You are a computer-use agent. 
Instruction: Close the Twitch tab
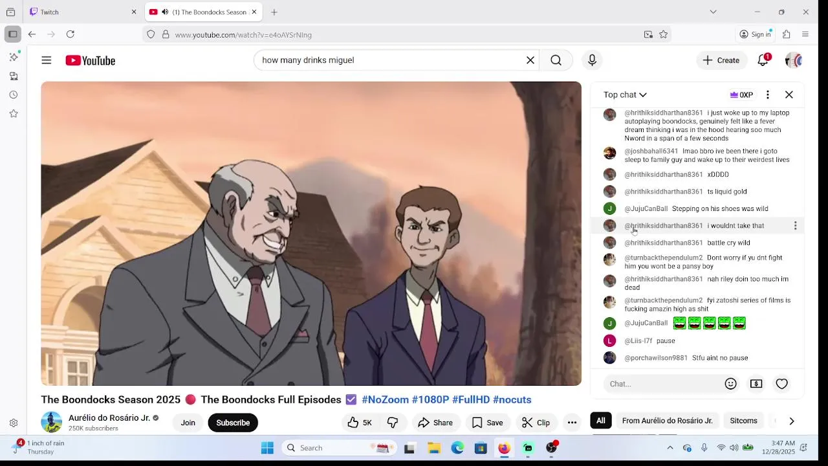point(134,12)
